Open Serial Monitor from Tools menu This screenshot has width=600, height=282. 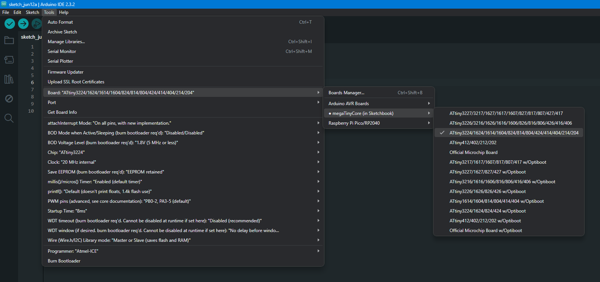point(183,51)
